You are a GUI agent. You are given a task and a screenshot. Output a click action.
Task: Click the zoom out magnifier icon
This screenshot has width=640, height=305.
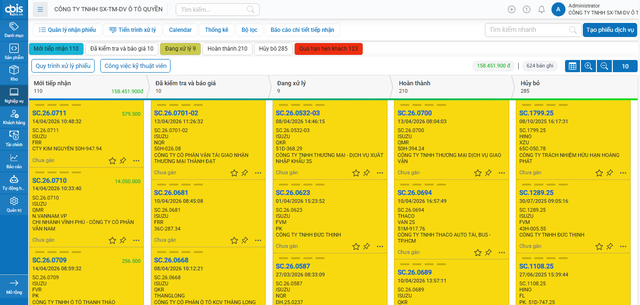click(x=604, y=66)
